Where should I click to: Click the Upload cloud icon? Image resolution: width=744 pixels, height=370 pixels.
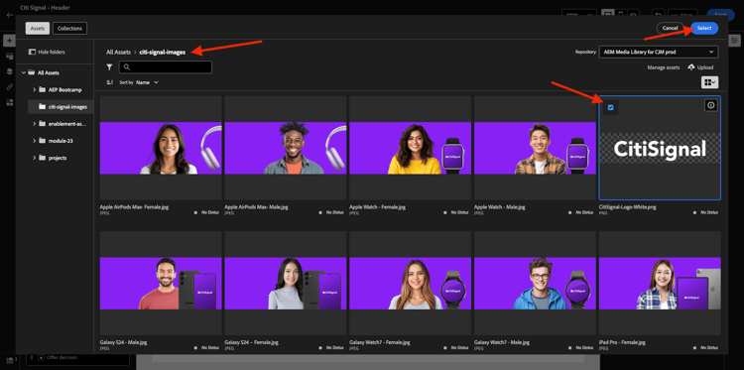pos(690,67)
